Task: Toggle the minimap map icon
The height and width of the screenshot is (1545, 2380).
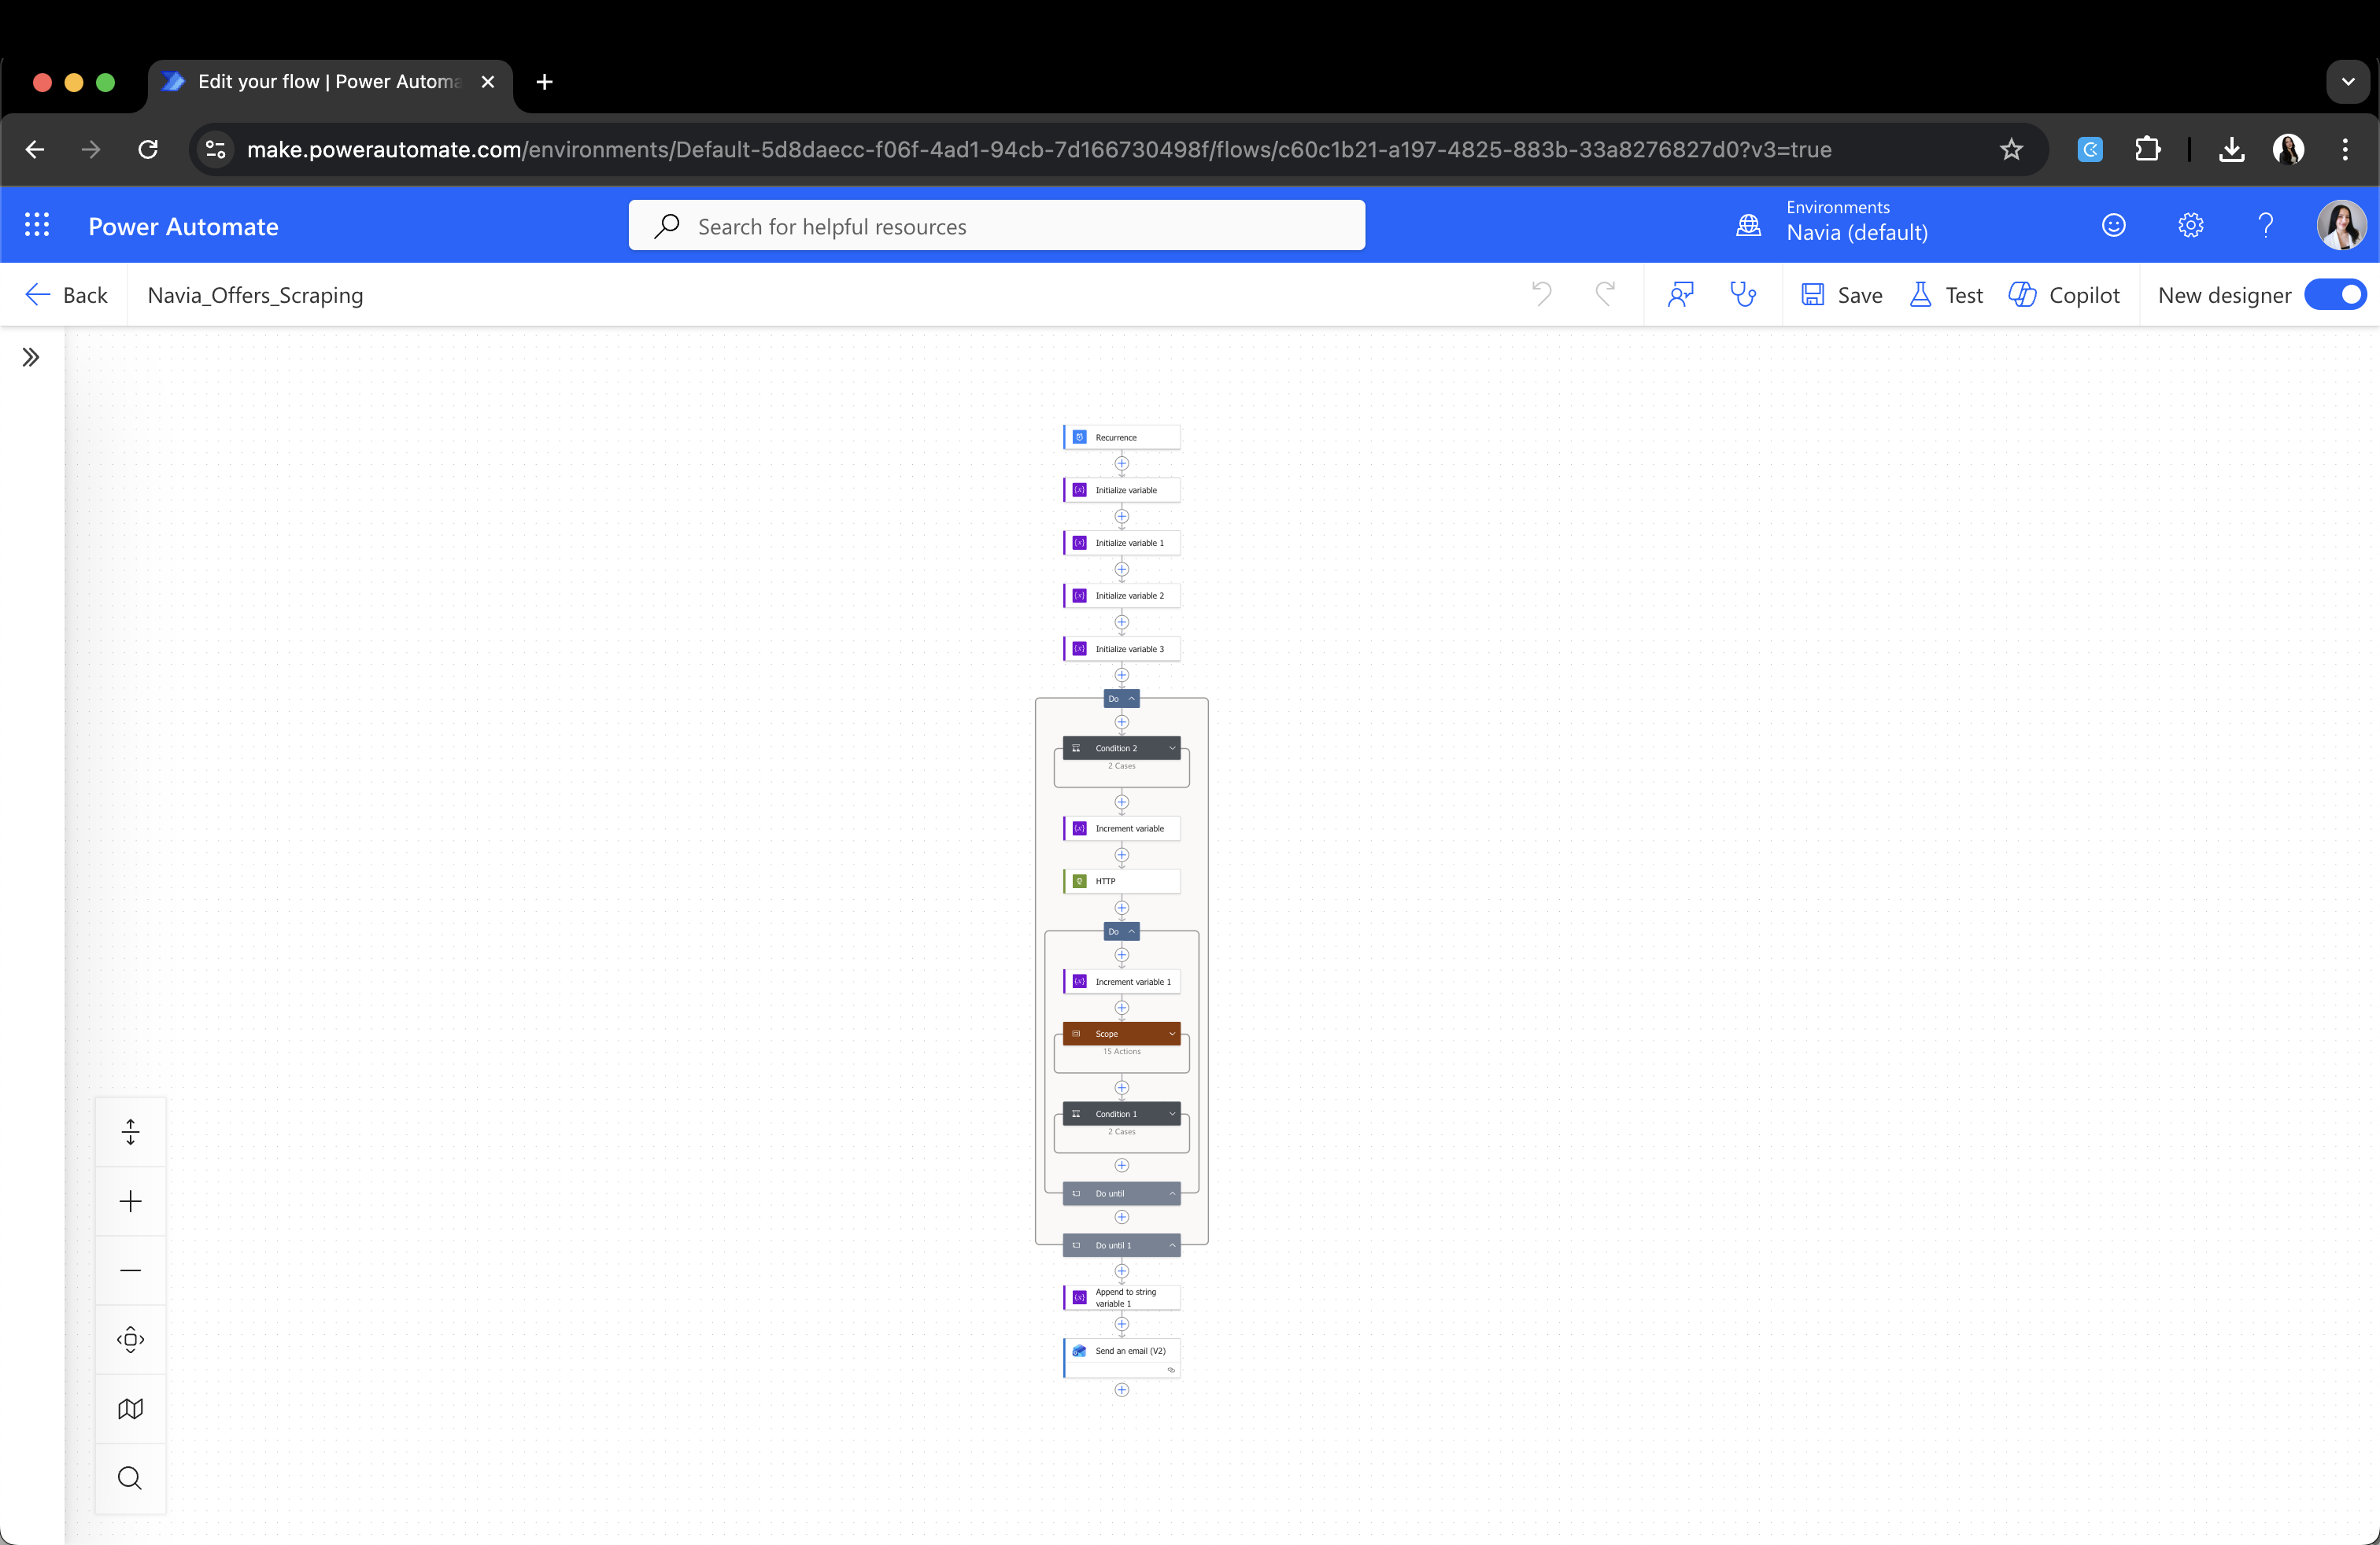Action: pyautogui.click(x=130, y=1409)
